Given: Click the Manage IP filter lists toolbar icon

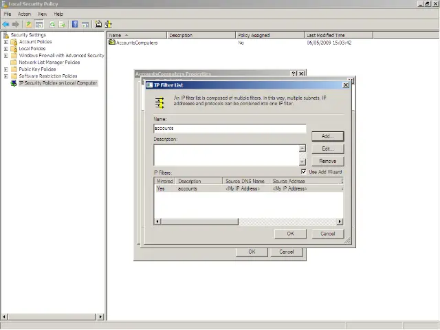Looking at the screenshot, I should pos(108,24).
